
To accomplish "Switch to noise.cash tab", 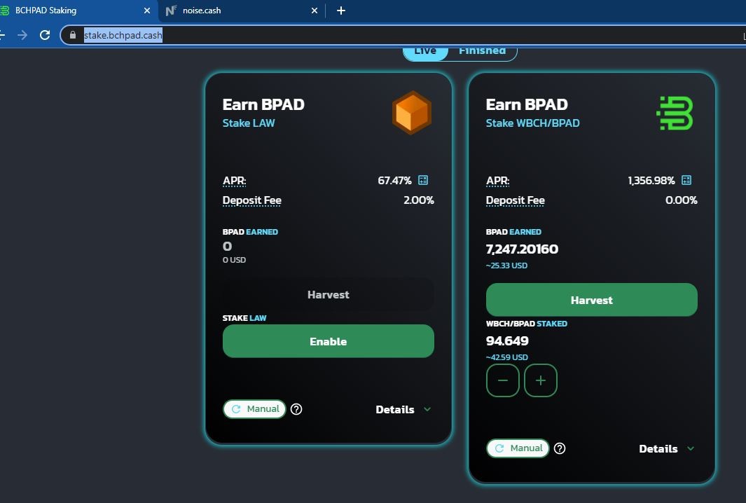I will pyautogui.click(x=242, y=11).
